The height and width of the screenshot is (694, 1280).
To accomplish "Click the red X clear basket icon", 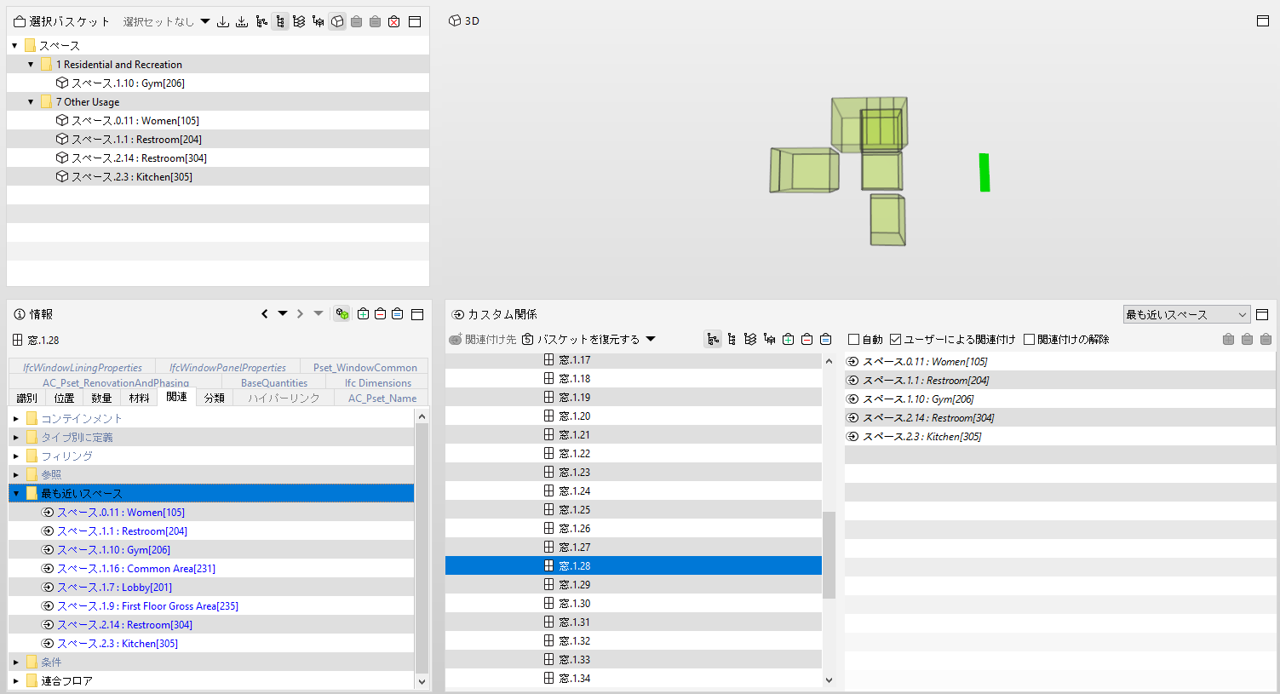I will click(x=394, y=21).
